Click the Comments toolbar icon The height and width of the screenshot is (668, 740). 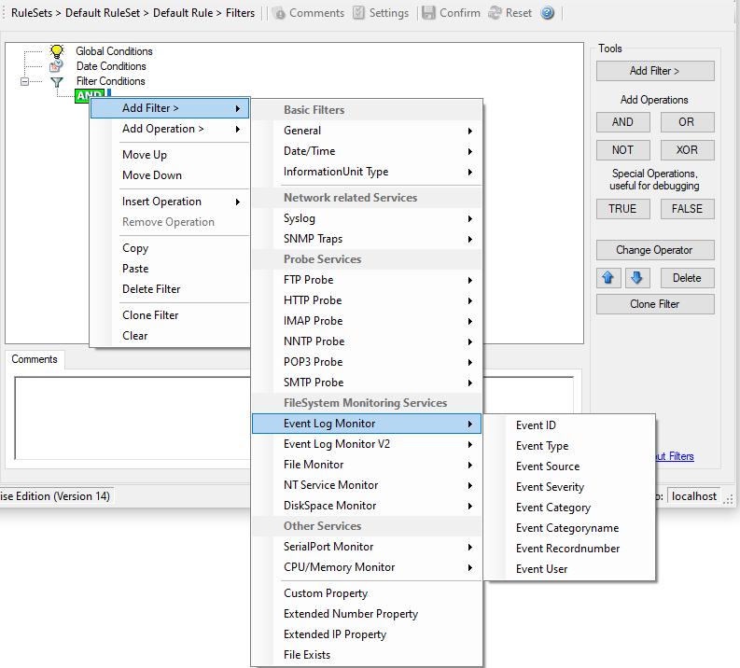click(x=279, y=13)
